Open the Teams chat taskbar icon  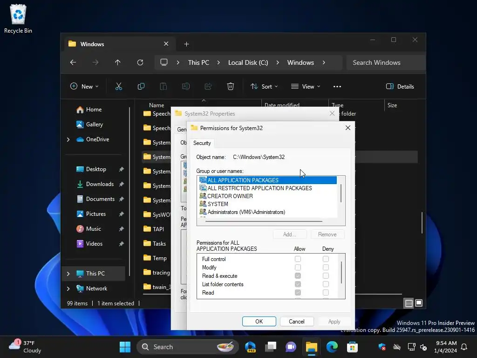(x=291, y=347)
